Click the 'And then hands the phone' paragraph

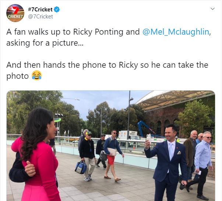tap(108, 70)
